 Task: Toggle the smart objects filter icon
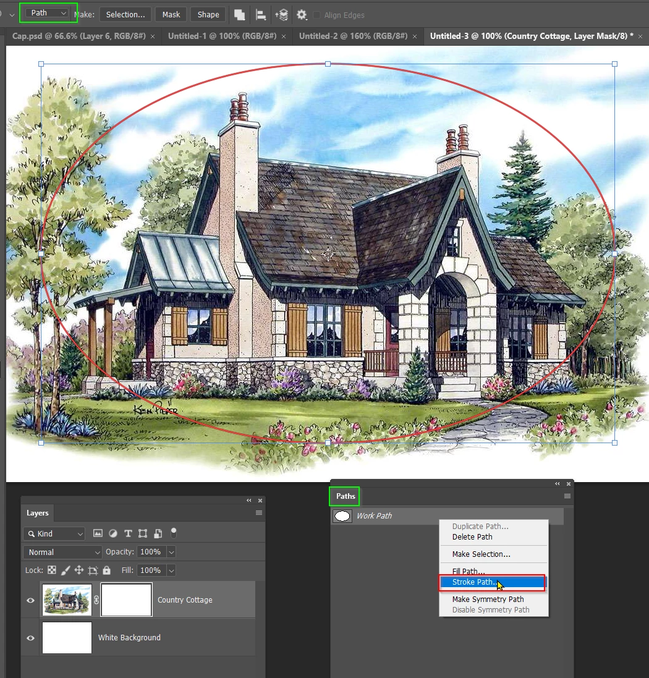(x=158, y=533)
